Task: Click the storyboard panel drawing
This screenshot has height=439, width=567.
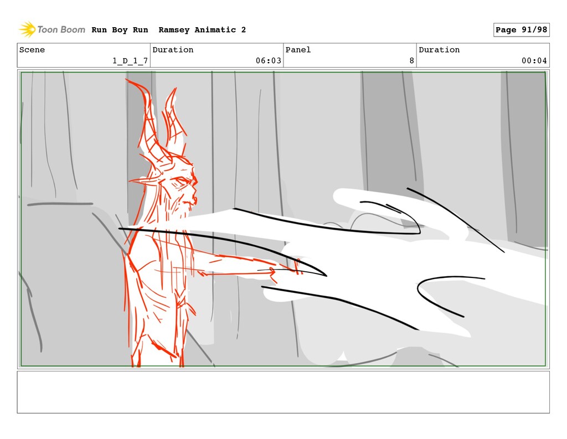Action: point(283,219)
